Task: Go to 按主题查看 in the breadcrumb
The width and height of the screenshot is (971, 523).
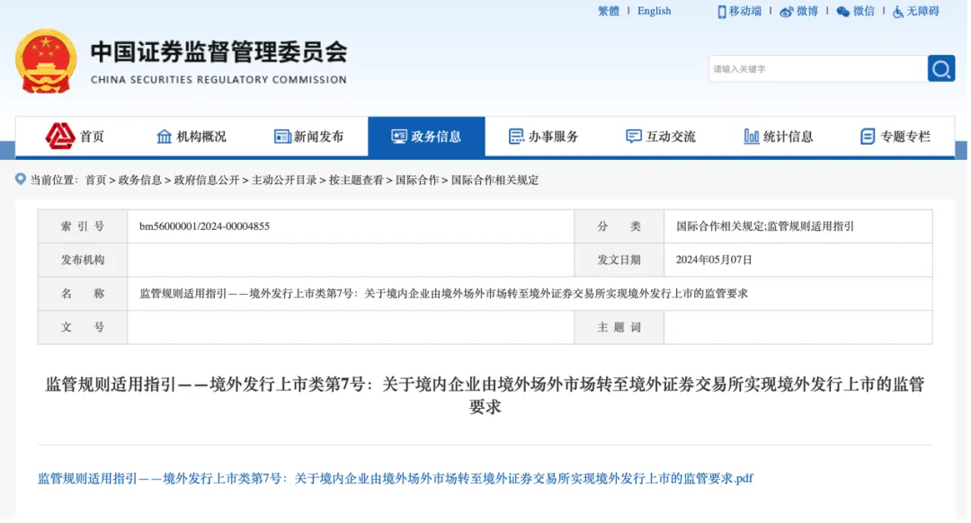Action: pyautogui.click(x=357, y=181)
